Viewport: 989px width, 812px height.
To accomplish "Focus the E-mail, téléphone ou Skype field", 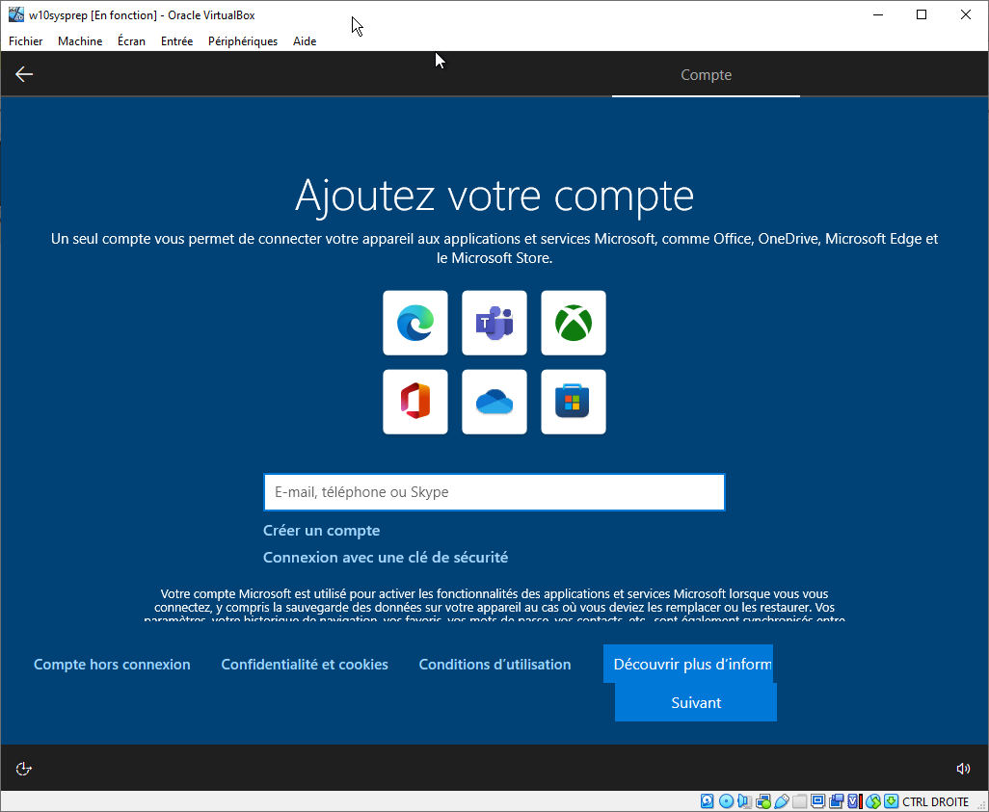I will 494,492.
